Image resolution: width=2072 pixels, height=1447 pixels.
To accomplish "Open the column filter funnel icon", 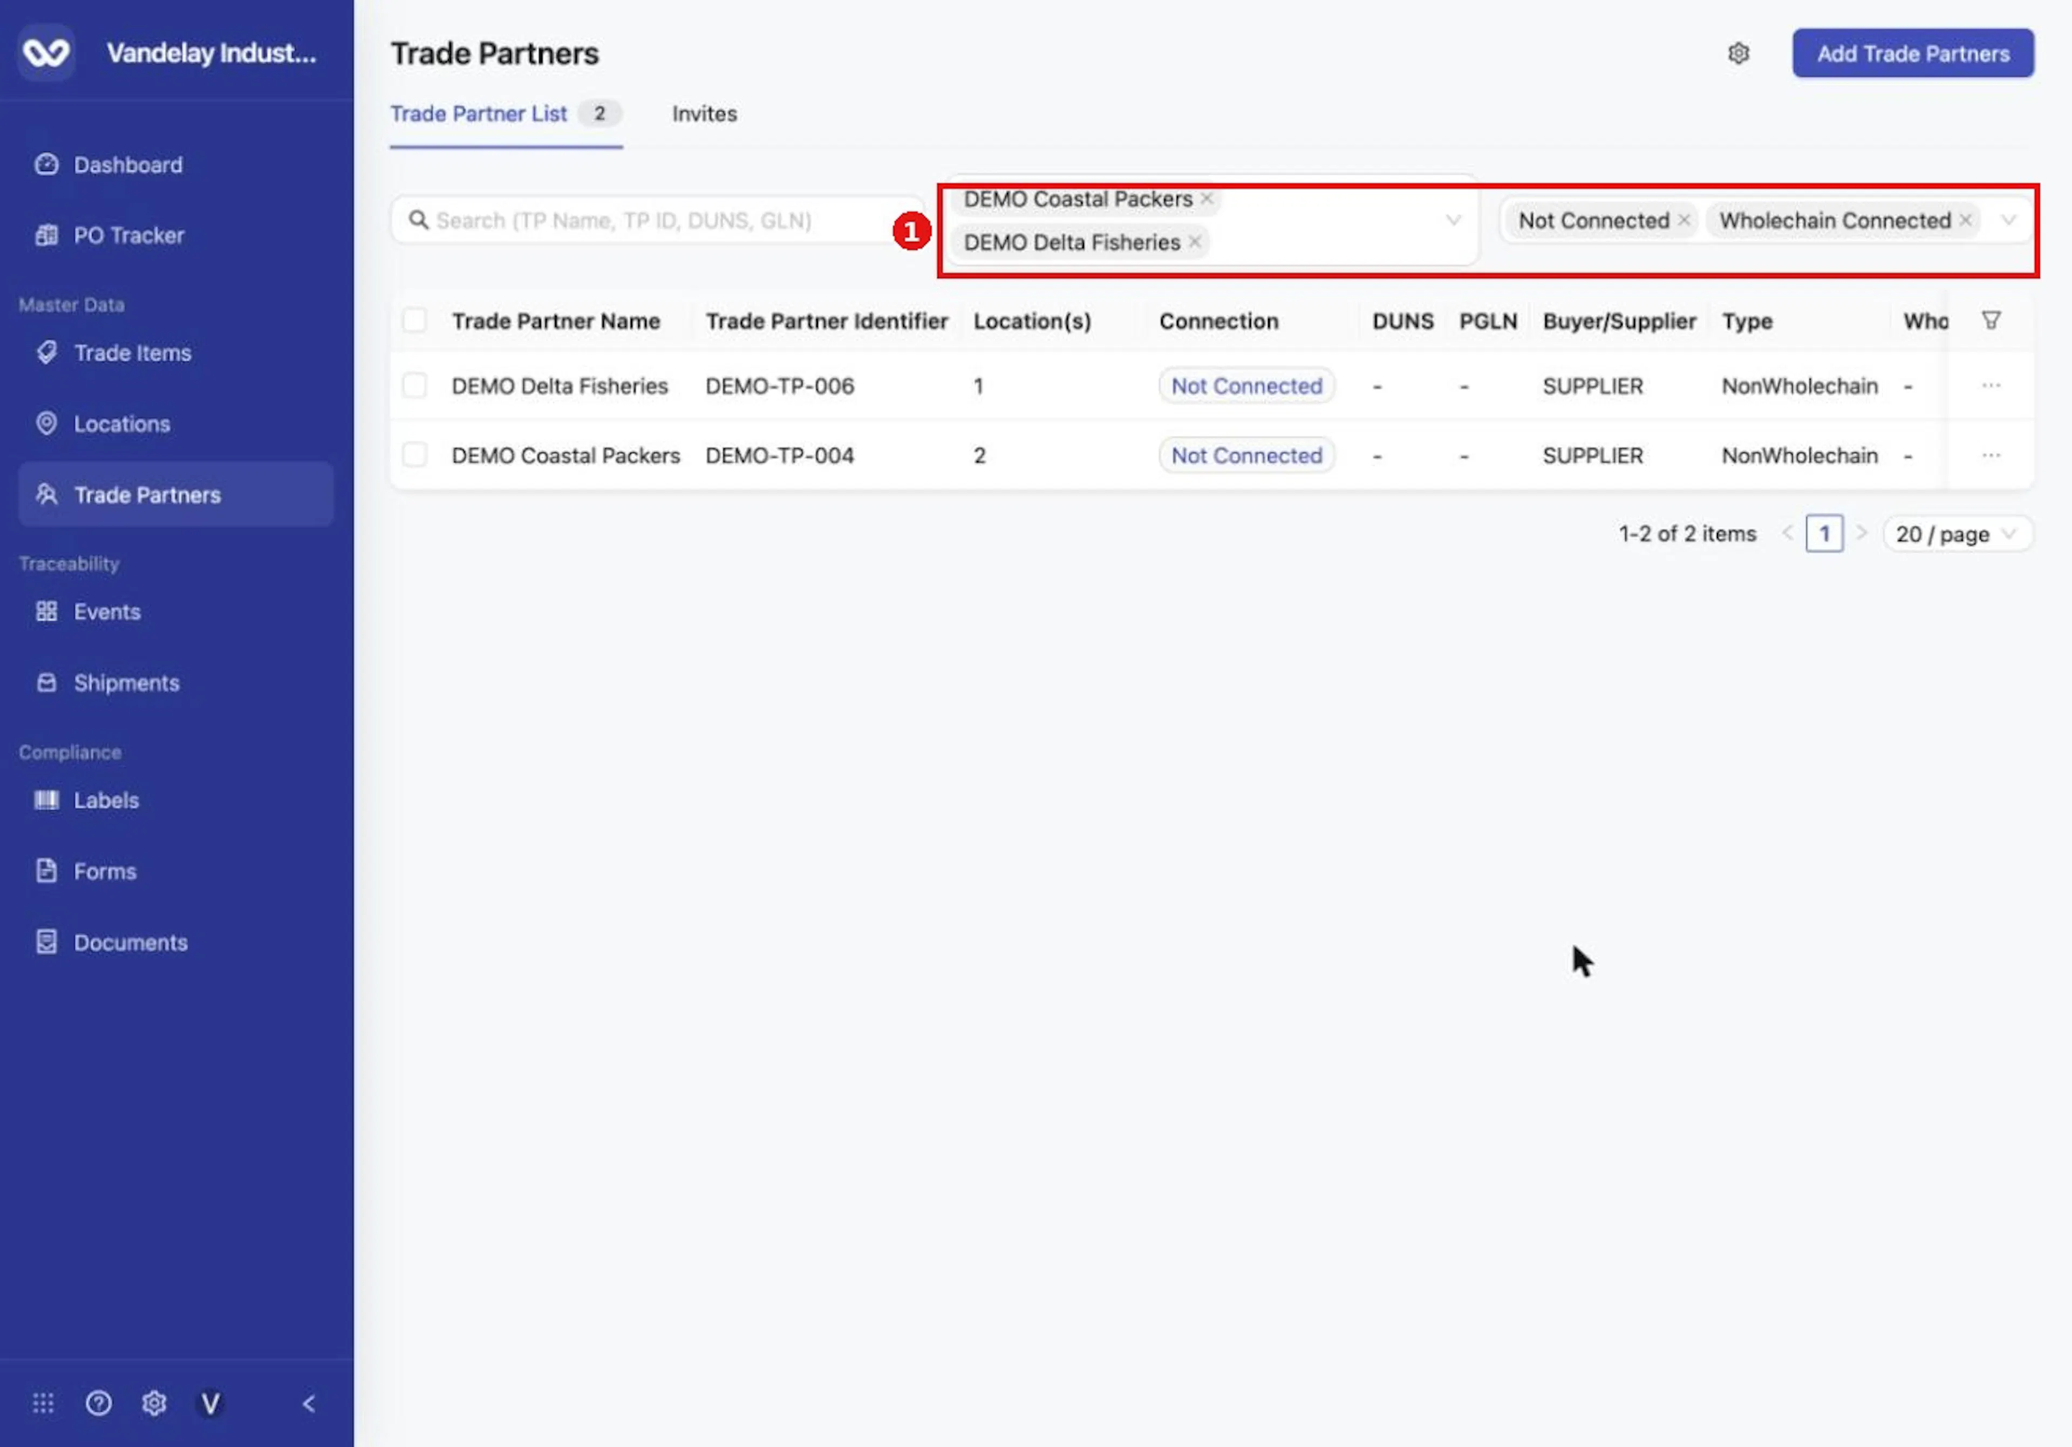I will pyautogui.click(x=1991, y=320).
